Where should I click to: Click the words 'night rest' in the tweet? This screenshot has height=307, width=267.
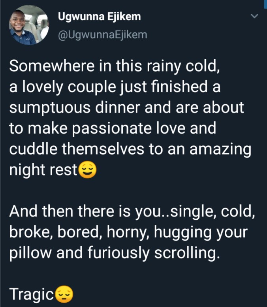pos(43,170)
